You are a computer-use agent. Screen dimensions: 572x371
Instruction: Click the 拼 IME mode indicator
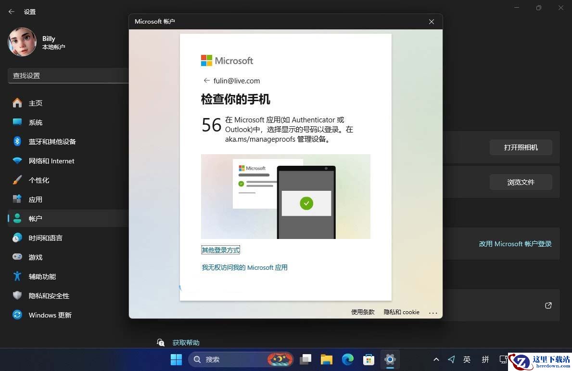click(485, 359)
